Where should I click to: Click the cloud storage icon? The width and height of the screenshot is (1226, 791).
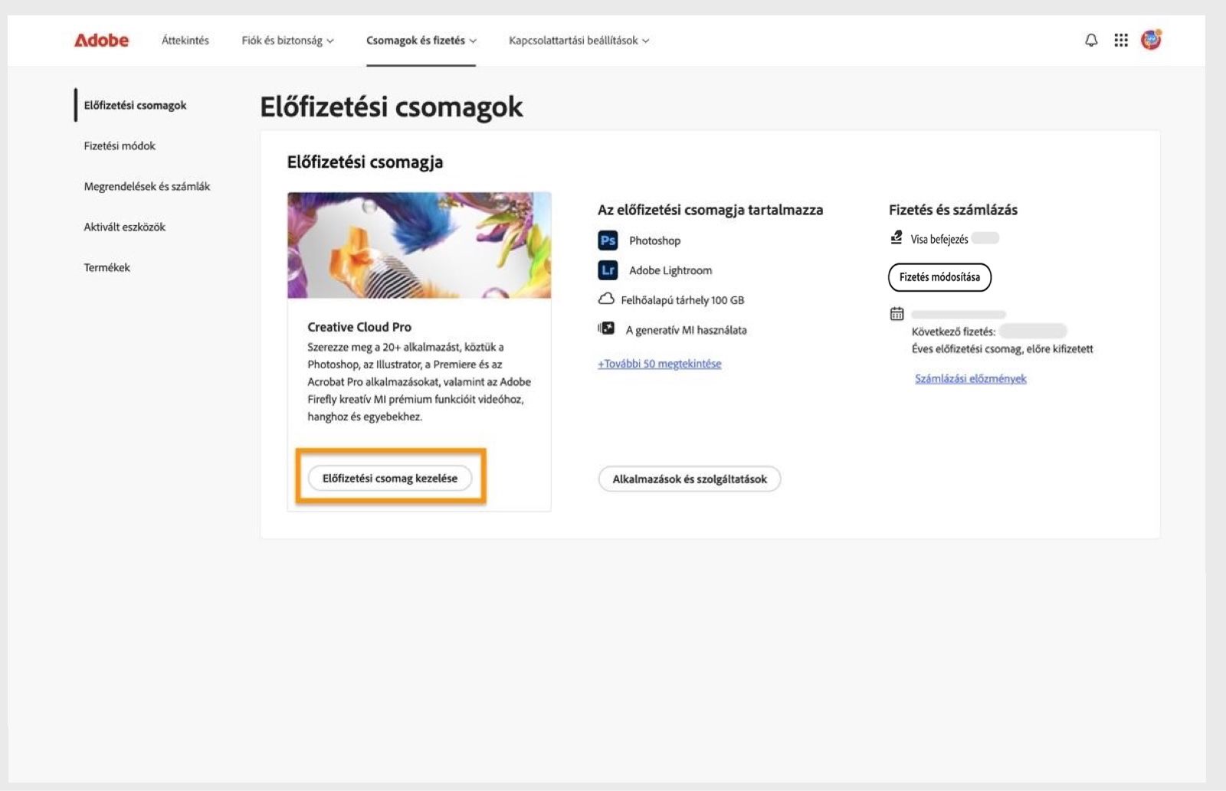(x=606, y=299)
